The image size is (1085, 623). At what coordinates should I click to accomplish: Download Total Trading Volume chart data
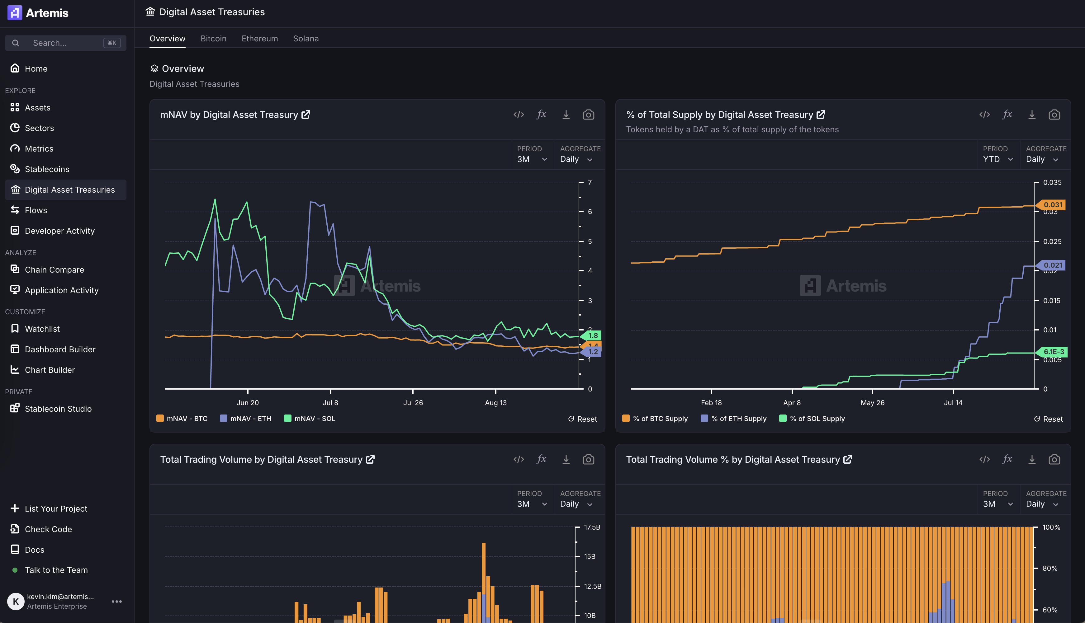[566, 460]
